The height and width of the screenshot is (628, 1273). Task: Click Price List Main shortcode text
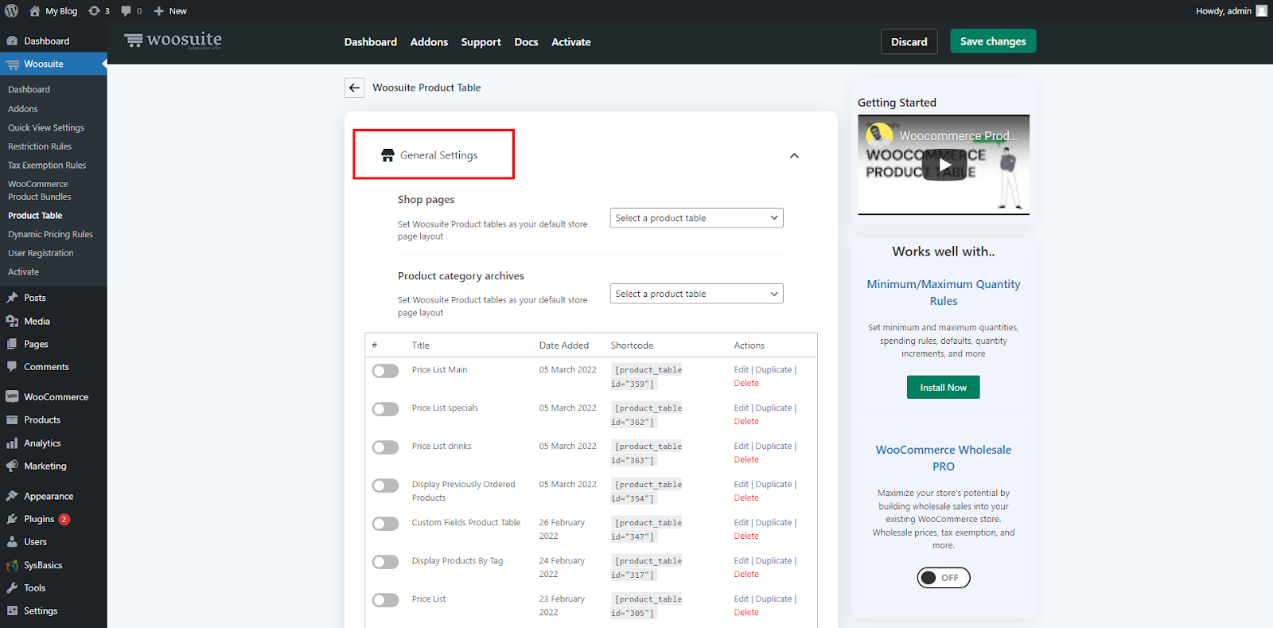pyautogui.click(x=646, y=376)
